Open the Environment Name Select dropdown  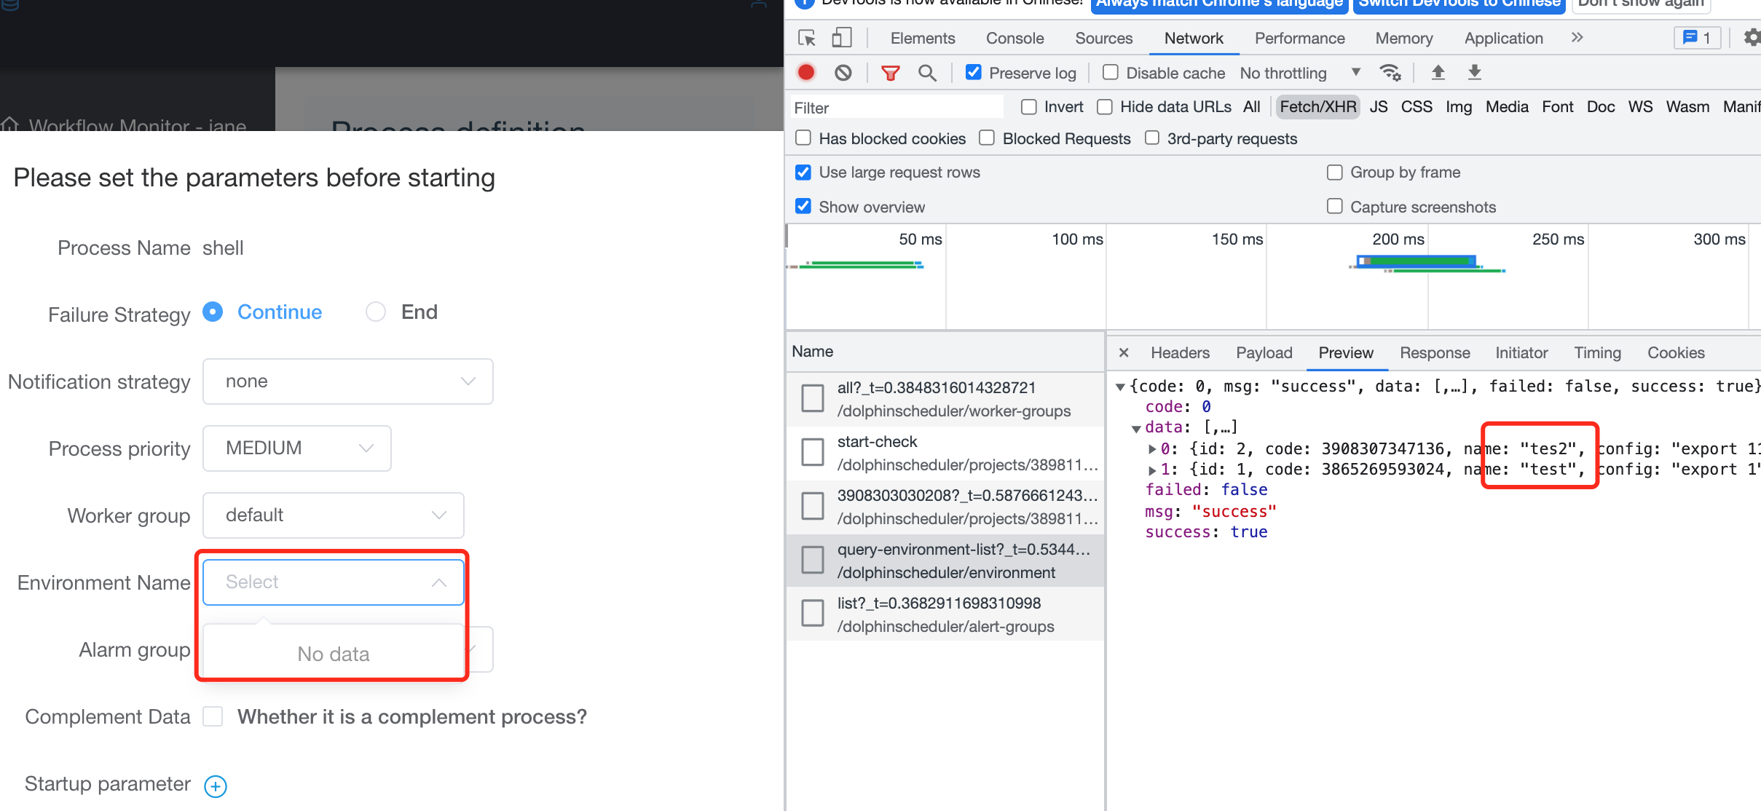(333, 582)
